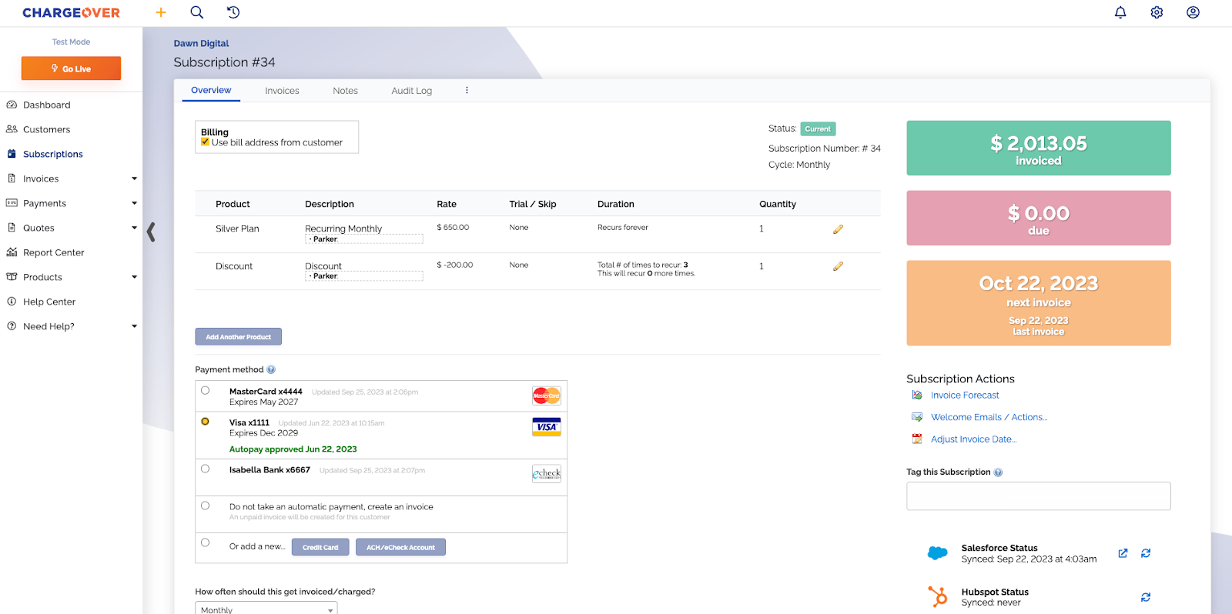Screen dimensions: 1232x614
Task: Click the Customers sidebar icon
Action: 12,129
